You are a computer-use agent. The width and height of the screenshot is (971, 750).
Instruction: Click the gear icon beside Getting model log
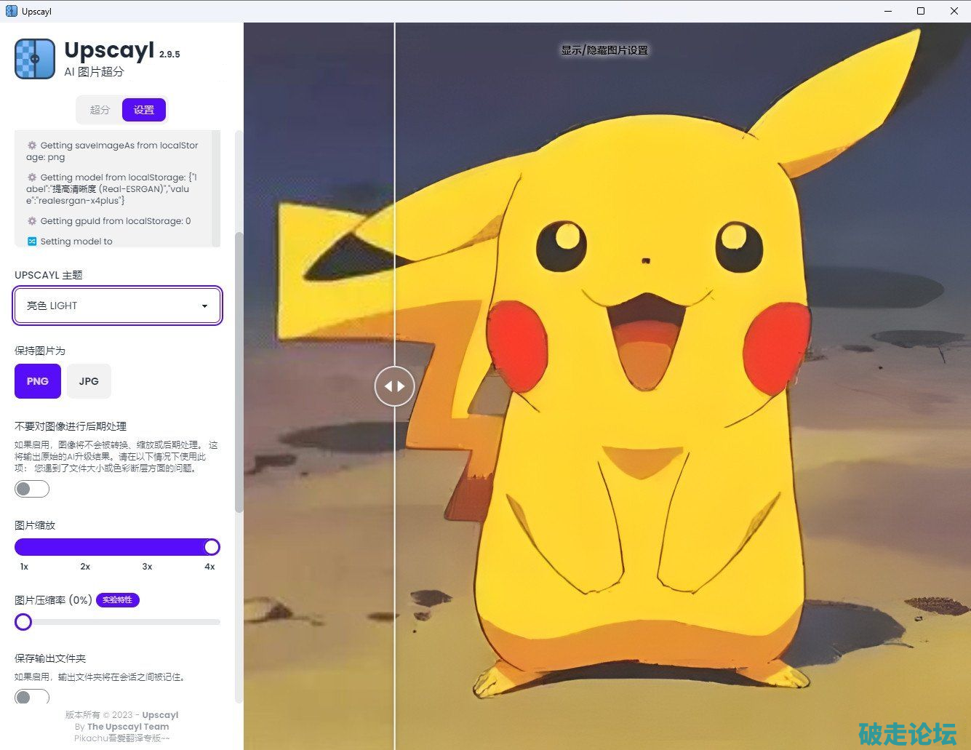[32, 177]
